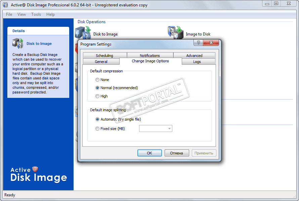The image size is (299, 201).
Task: Select High compression option
Action: [97, 96]
